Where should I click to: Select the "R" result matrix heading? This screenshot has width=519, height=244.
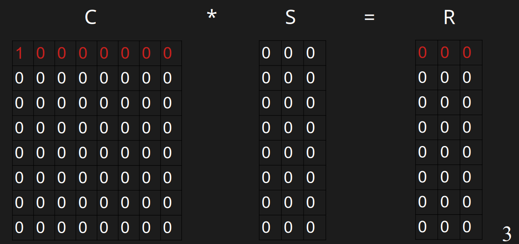(449, 18)
